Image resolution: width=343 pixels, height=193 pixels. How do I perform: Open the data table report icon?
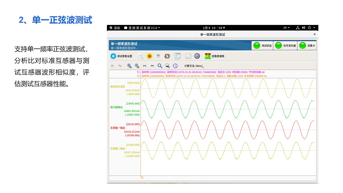[x=177, y=56]
